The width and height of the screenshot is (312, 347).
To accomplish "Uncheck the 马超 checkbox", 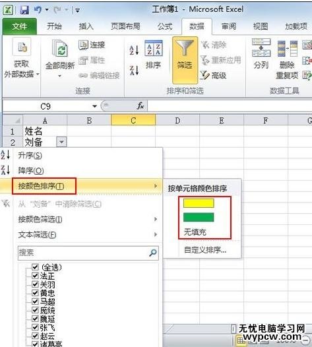I will pos(35,301).
